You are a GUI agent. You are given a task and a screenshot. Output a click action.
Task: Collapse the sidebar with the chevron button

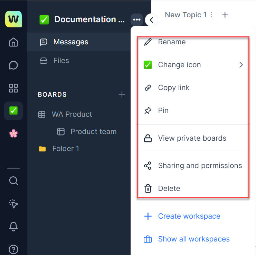point(151,20)
